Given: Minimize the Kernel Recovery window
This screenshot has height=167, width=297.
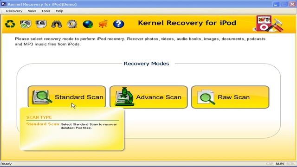Looking at the screenshot, I should tap(276, 4).
